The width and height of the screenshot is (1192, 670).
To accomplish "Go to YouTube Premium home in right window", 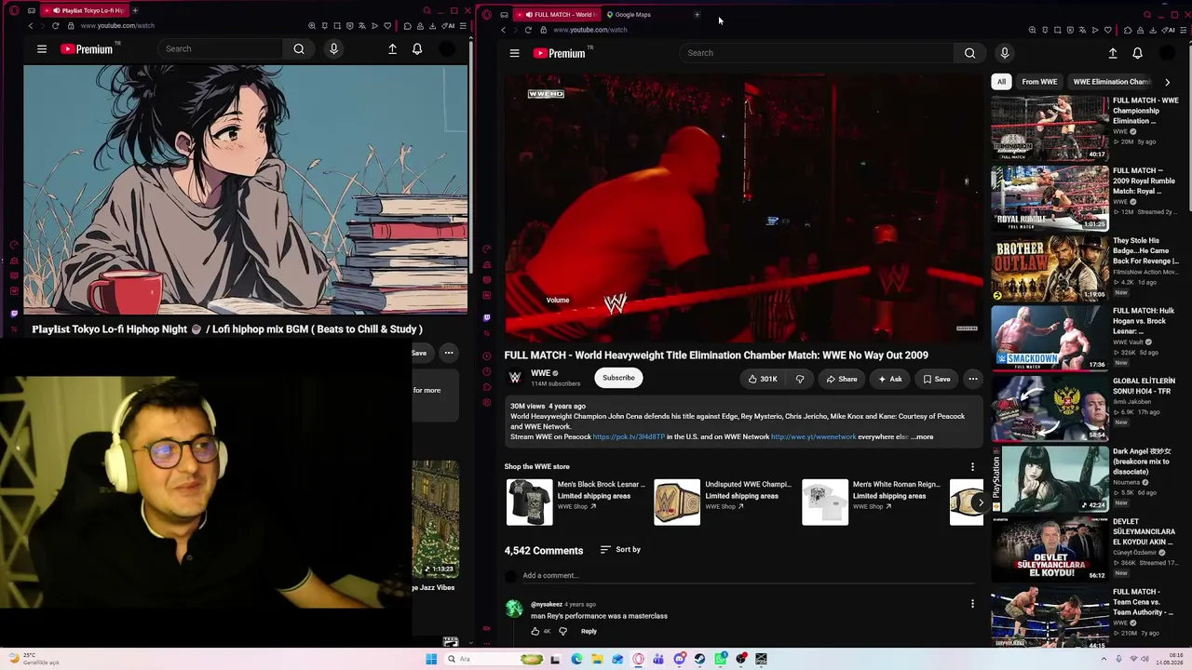I will click(x=559, y=53).
